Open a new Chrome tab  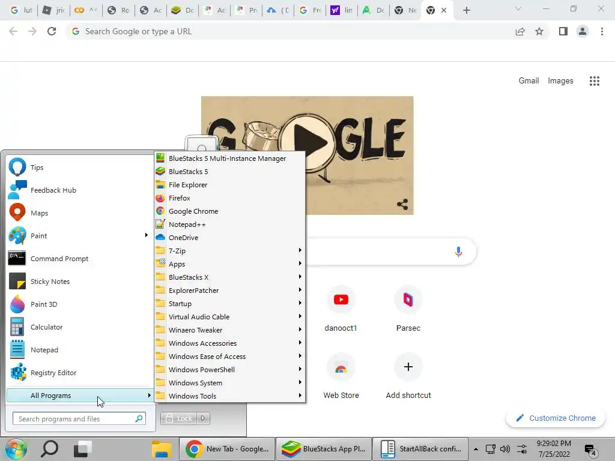466,10
